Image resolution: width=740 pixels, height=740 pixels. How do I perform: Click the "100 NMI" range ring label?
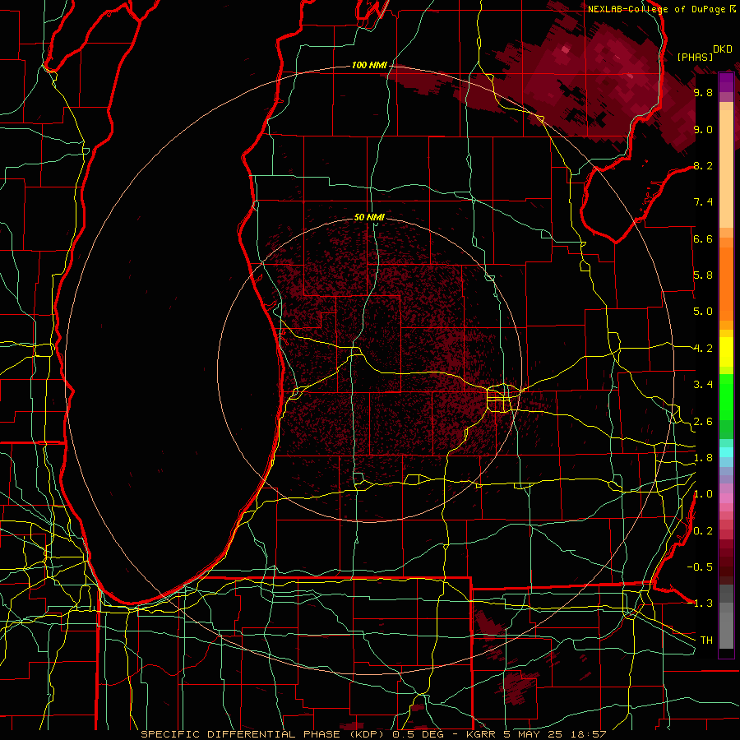coord(368,65)
